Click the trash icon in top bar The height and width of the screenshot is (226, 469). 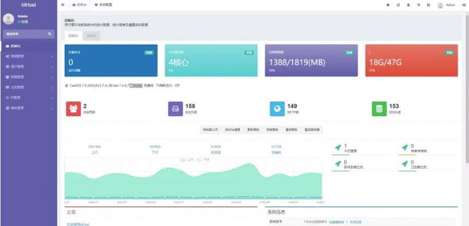point(408,5)
